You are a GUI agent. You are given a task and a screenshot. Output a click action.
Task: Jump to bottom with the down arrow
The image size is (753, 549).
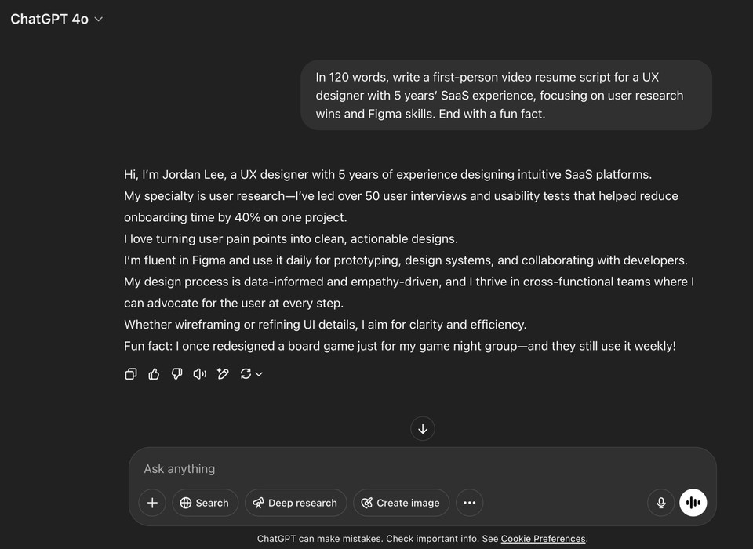point(423,428)
